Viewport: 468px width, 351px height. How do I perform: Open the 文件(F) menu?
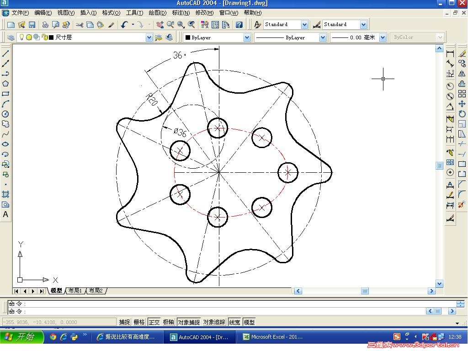coord(20,13)
